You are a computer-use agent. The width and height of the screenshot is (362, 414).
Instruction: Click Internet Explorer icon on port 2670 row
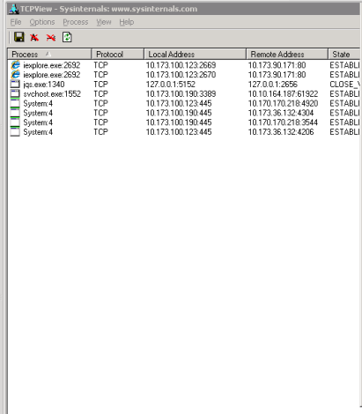(15, 75)
